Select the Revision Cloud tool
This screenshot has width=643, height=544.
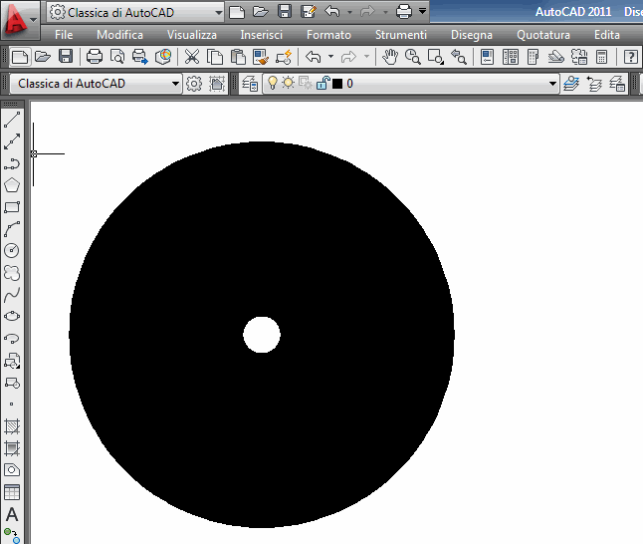[12, 273]
